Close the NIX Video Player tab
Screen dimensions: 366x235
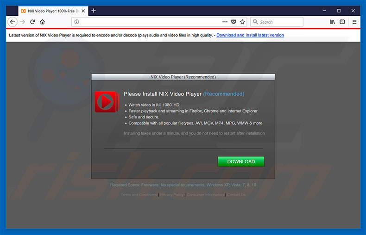point(83,11)
